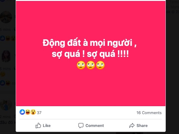Click the '5 mins' timestamp under the top avatar
This screenshot has width=179, height=134.
(5, 30)
